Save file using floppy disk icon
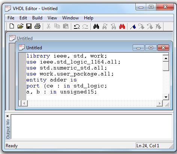177x154 pixels. click(29, 26)
